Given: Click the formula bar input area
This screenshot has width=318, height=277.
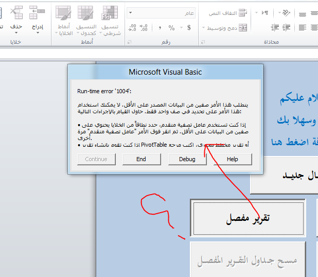Looking at the screenshot, I should 159,54.
